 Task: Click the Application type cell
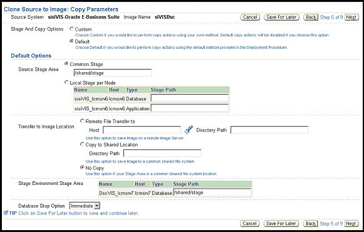(138, 108)
